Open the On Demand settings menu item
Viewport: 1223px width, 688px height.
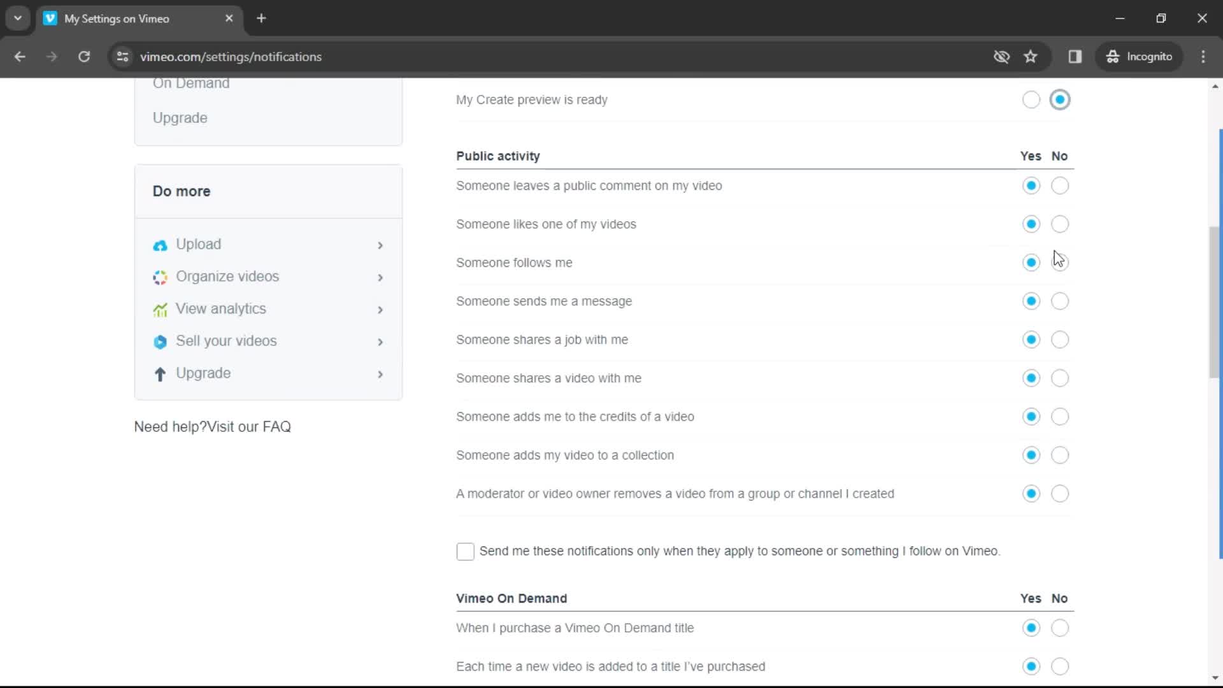click(x=192, y=82)
